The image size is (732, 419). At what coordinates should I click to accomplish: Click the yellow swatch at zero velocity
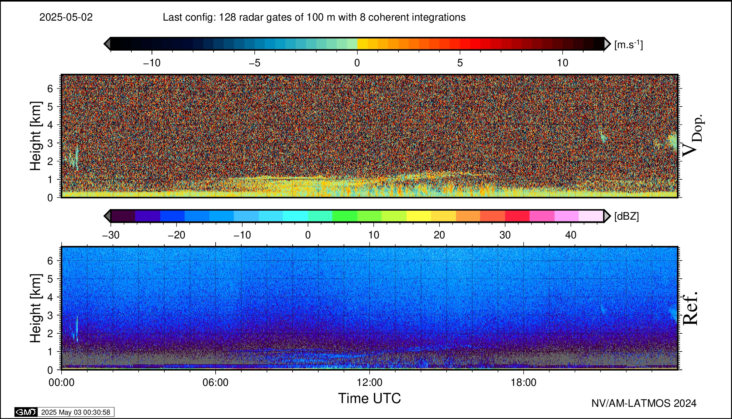point(362,44)
